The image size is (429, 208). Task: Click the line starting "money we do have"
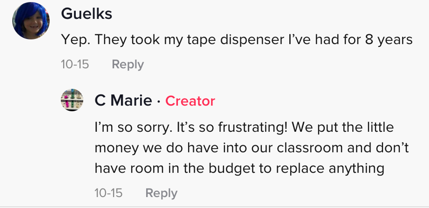pyautogui.click(x=251, y=148)
